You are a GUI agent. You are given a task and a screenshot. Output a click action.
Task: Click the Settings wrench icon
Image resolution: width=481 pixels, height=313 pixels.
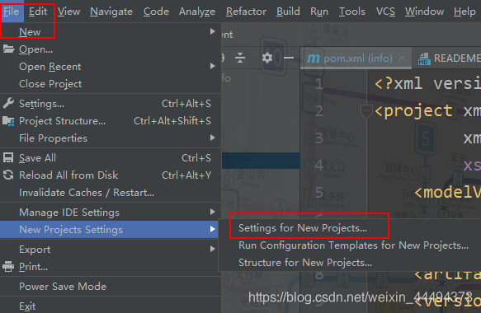point(8,103)
